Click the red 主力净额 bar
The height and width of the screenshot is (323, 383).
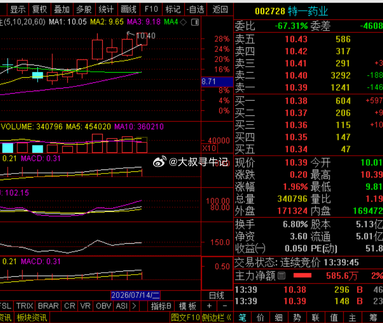303,276
